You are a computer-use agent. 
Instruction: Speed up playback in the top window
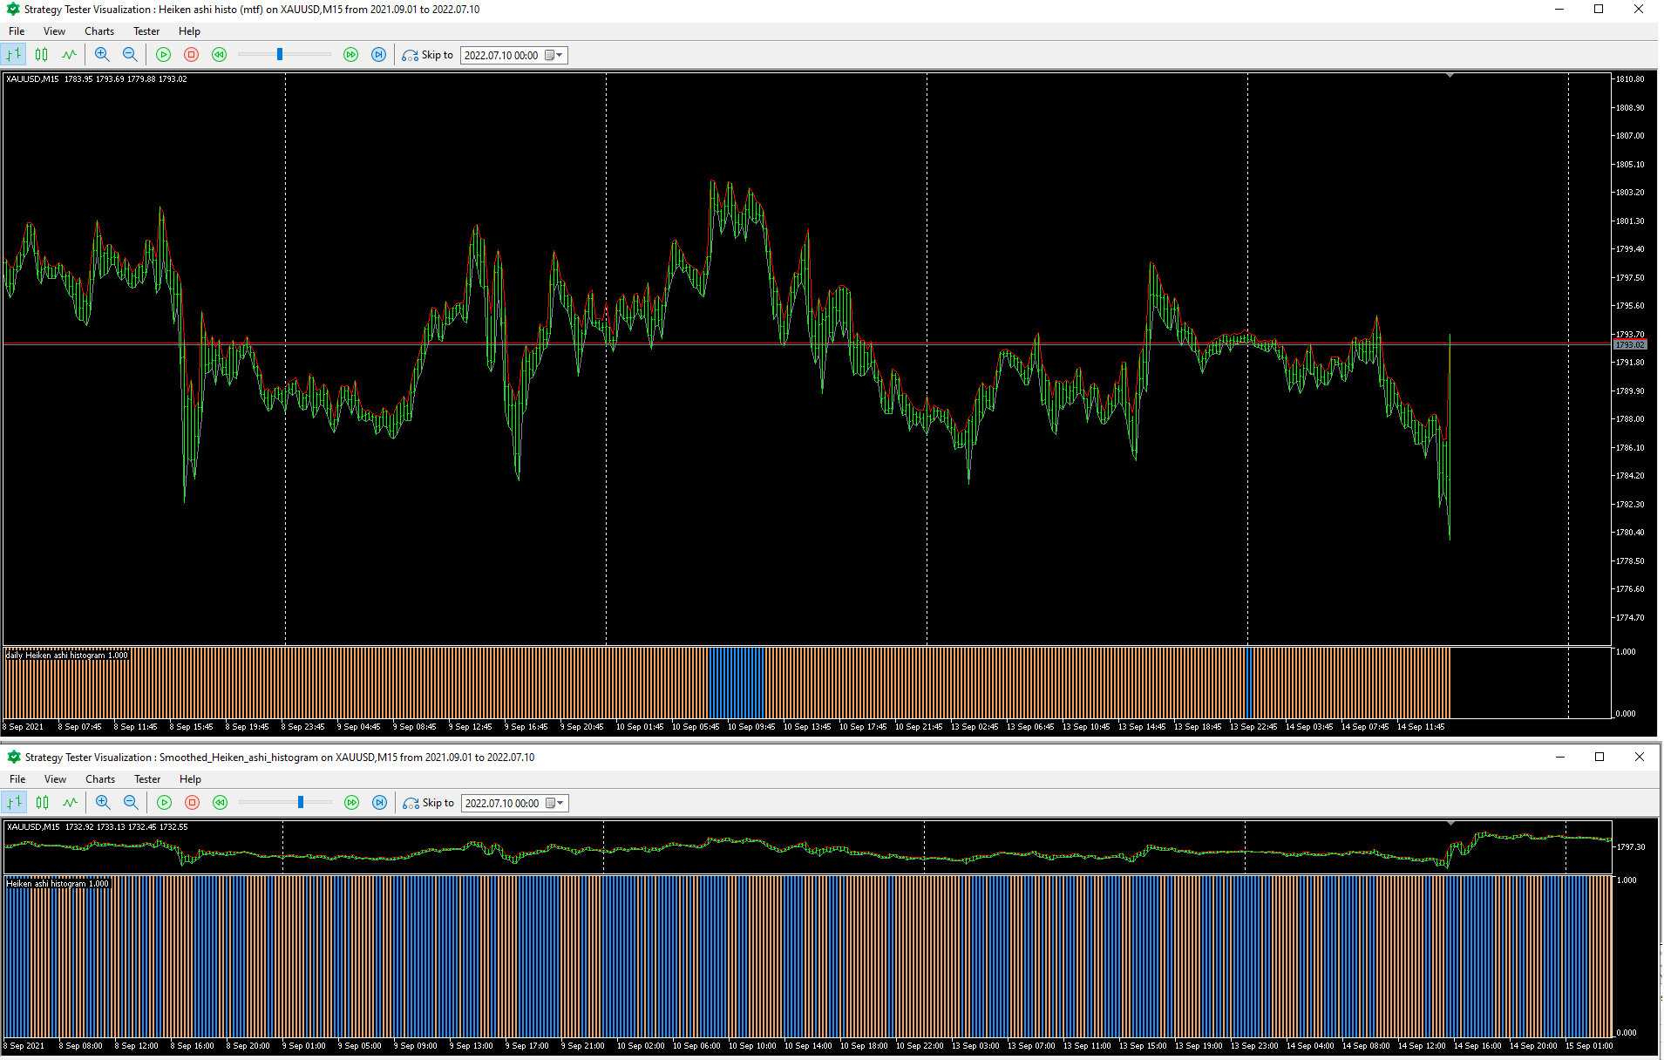pos(350,55)
